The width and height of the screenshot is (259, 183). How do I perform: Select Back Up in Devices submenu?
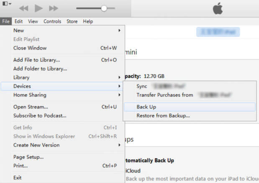coord(190,107)
